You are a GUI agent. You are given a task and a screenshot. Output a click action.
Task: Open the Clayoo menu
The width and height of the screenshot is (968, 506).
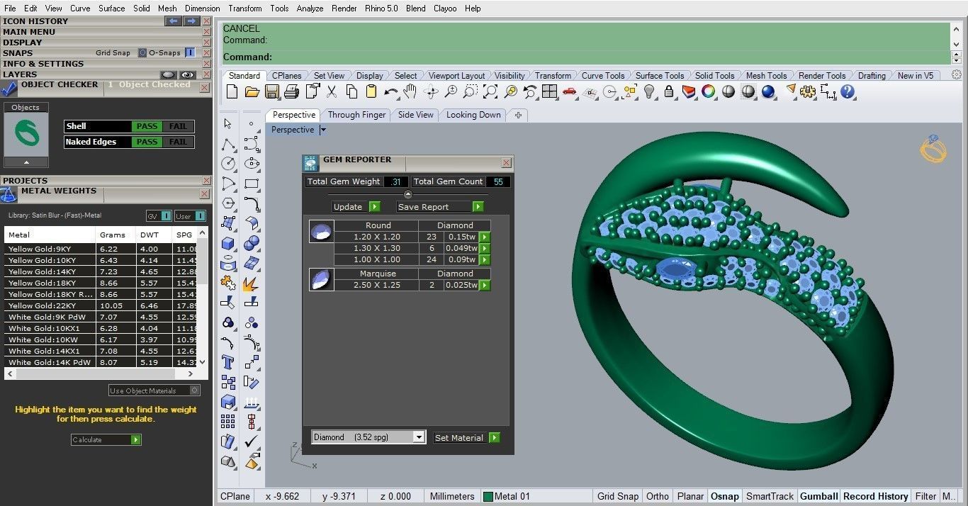(x=445, y=9)
